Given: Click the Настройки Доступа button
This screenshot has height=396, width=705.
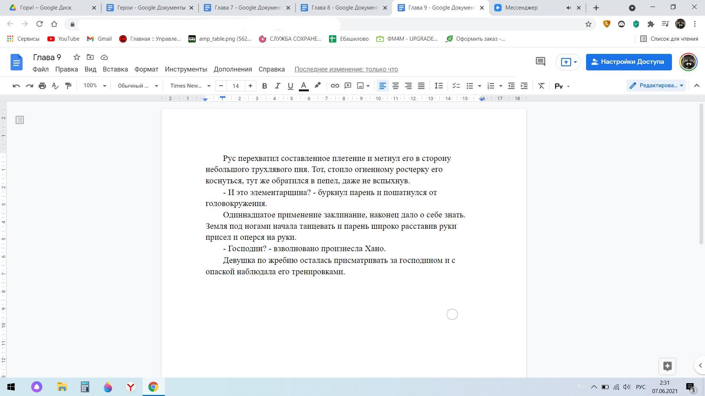Looking at the screenshot, I should pos(629,62).
